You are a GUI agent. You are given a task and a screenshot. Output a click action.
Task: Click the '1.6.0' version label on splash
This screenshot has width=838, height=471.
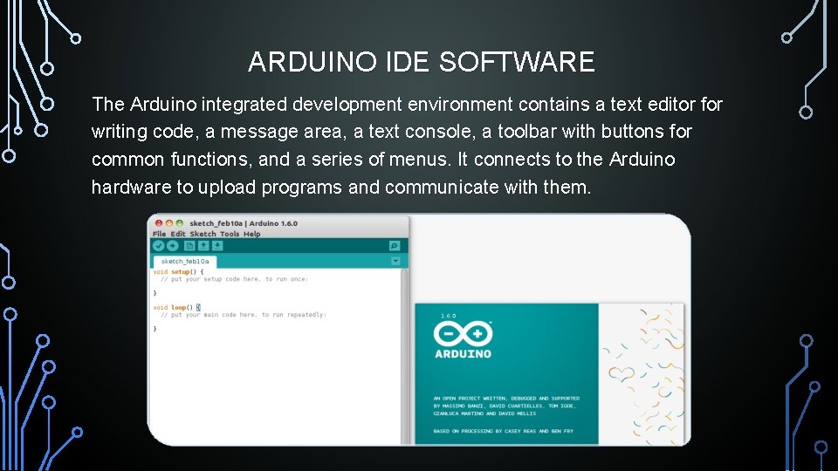(x=449, y=316)
